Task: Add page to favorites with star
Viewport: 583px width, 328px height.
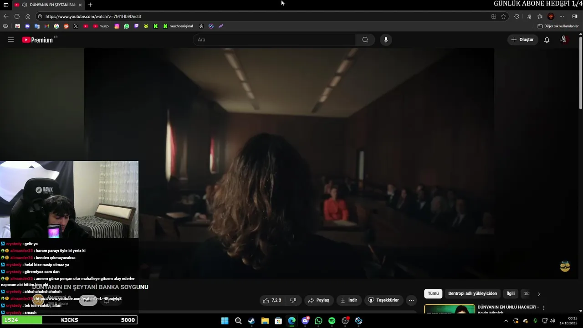Action: [503, 16]
